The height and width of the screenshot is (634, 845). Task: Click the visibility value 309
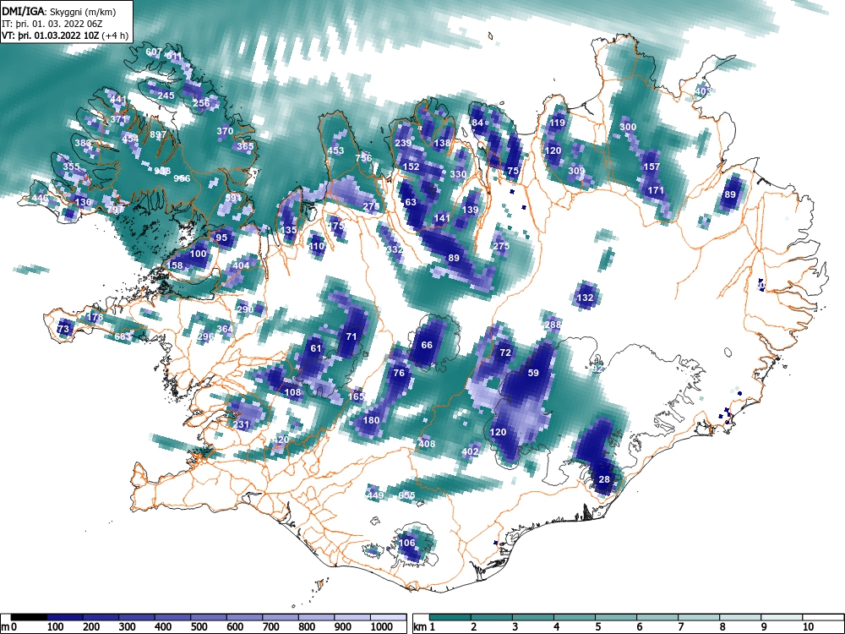[576, 171]
